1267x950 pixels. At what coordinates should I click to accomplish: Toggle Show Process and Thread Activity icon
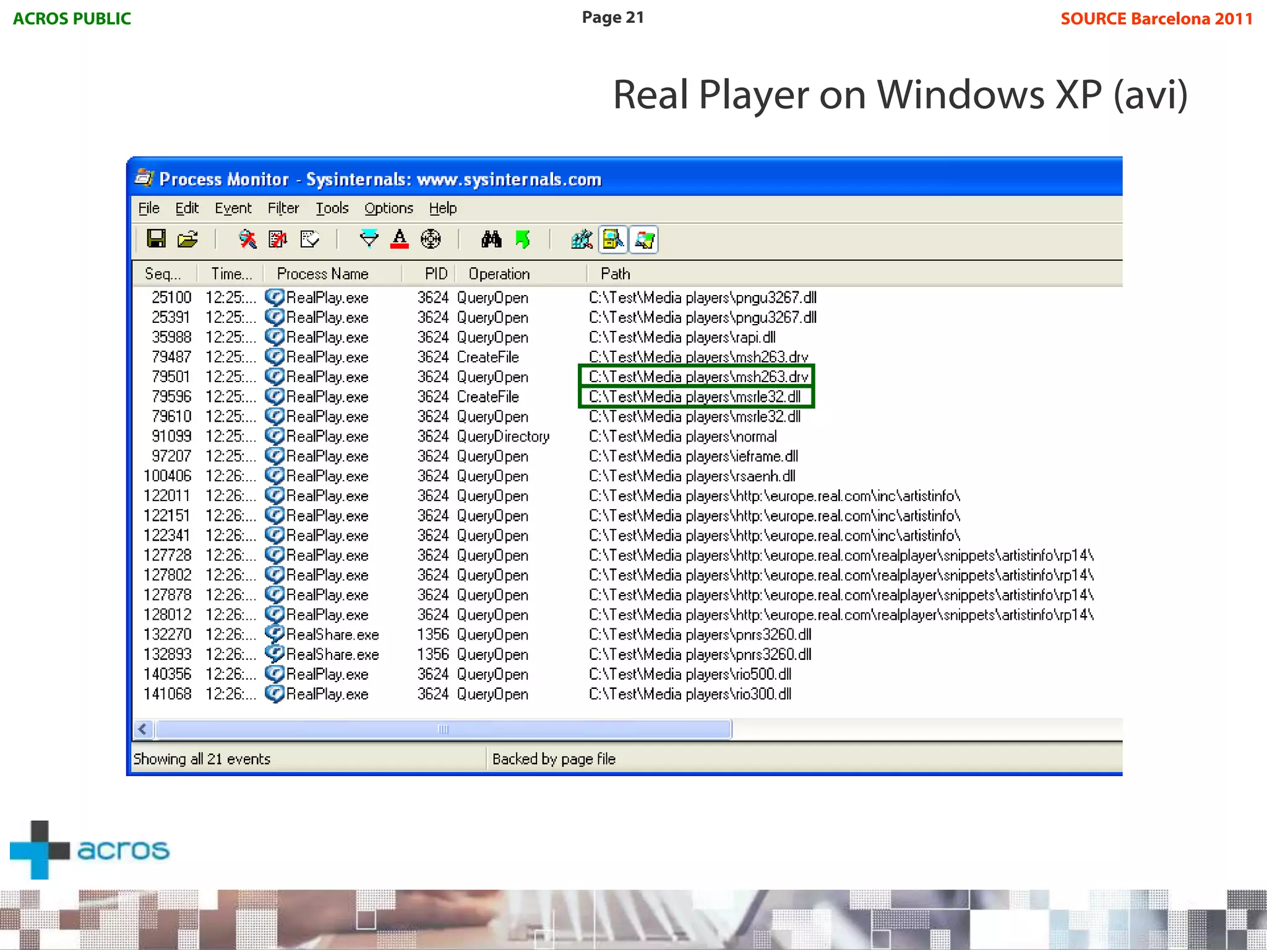click(644, 239)
